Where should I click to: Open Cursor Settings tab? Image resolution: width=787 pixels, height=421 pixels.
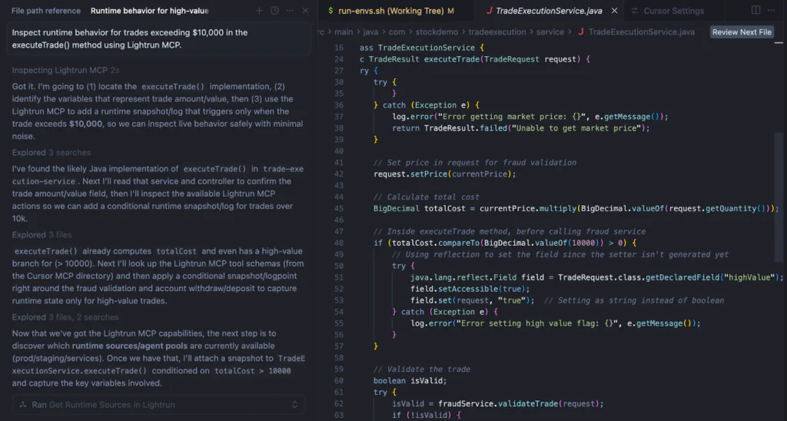pos(673,11)
